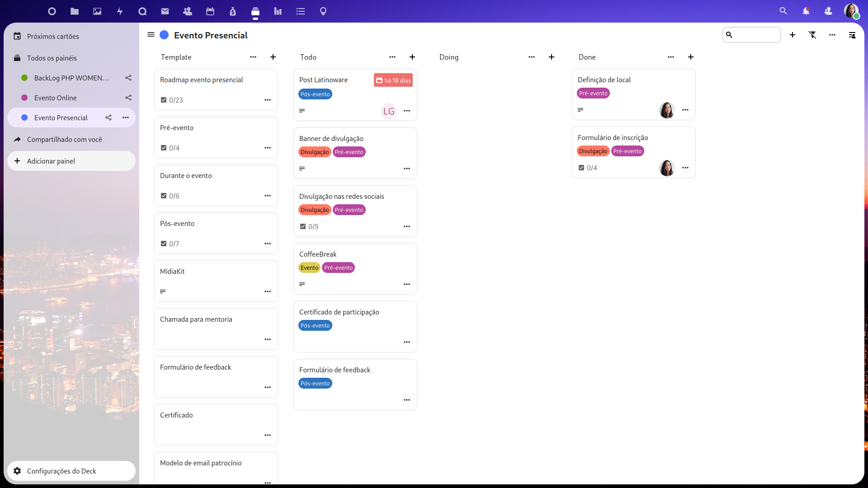
Task: Click checklist icon on Roadmap evento presencial card
Action: point(164,100)
